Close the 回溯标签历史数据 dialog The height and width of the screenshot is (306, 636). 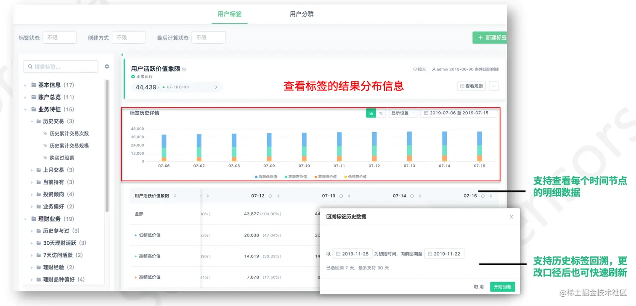(x=511, y=217)
